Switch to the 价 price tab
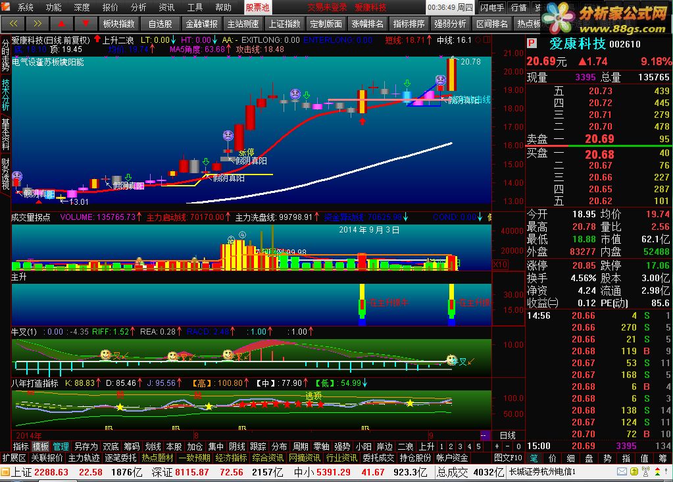This screenshot has height=482, width=673. (553, 458)
